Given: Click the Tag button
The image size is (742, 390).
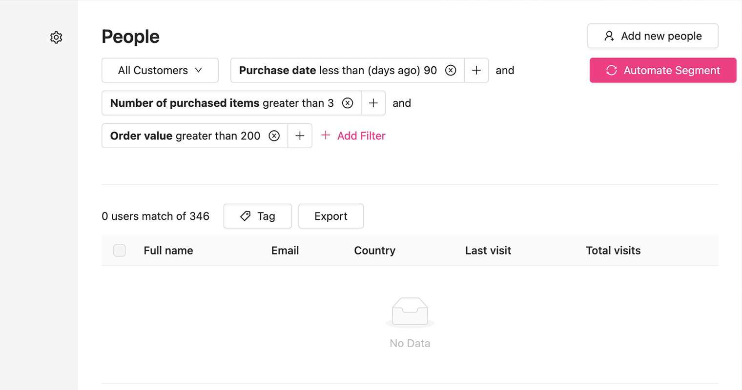Looking at the screenshot, I should (x=258, y=216).
